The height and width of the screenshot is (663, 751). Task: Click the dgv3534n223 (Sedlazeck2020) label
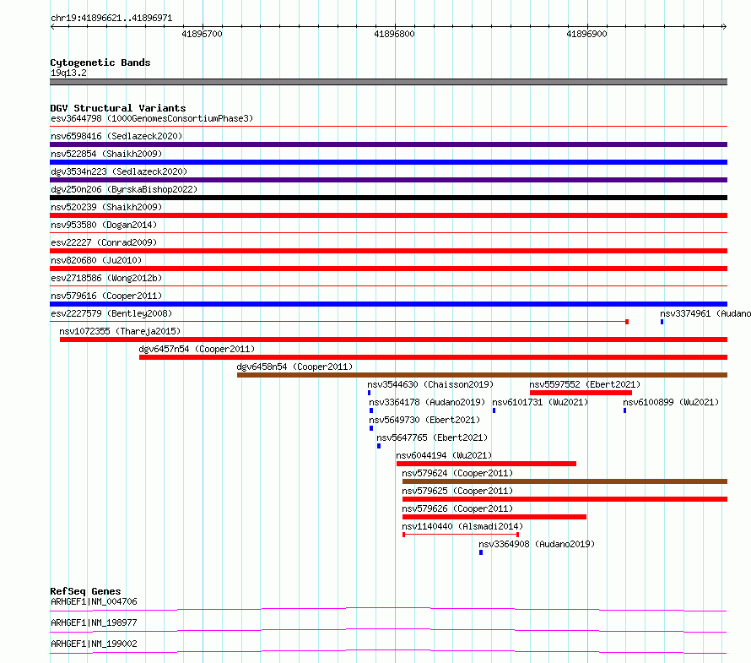(x=119, y=171)
